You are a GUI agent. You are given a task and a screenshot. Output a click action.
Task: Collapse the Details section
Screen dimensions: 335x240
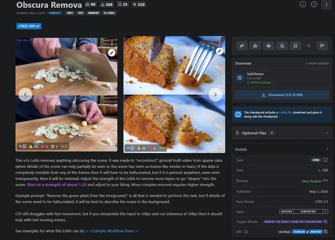coord(282,149)
